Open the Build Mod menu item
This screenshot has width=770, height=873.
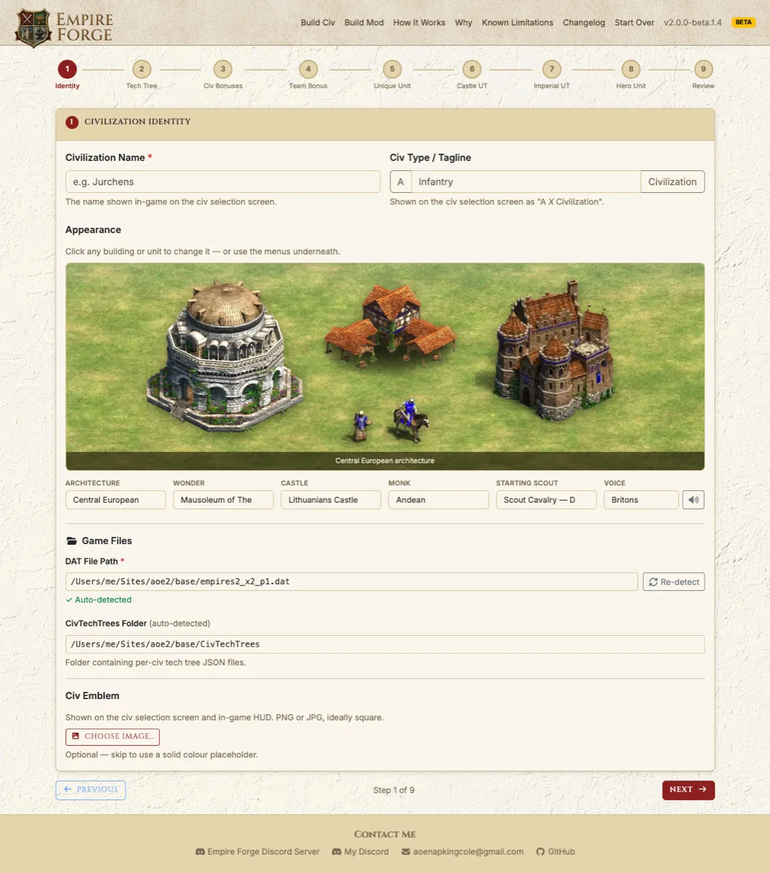(364, 23)
